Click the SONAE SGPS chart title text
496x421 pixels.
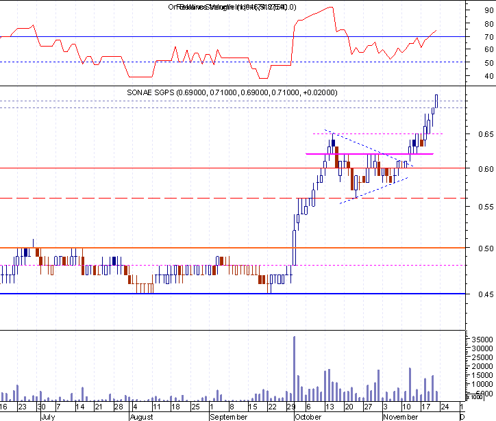tap(232, 92)
